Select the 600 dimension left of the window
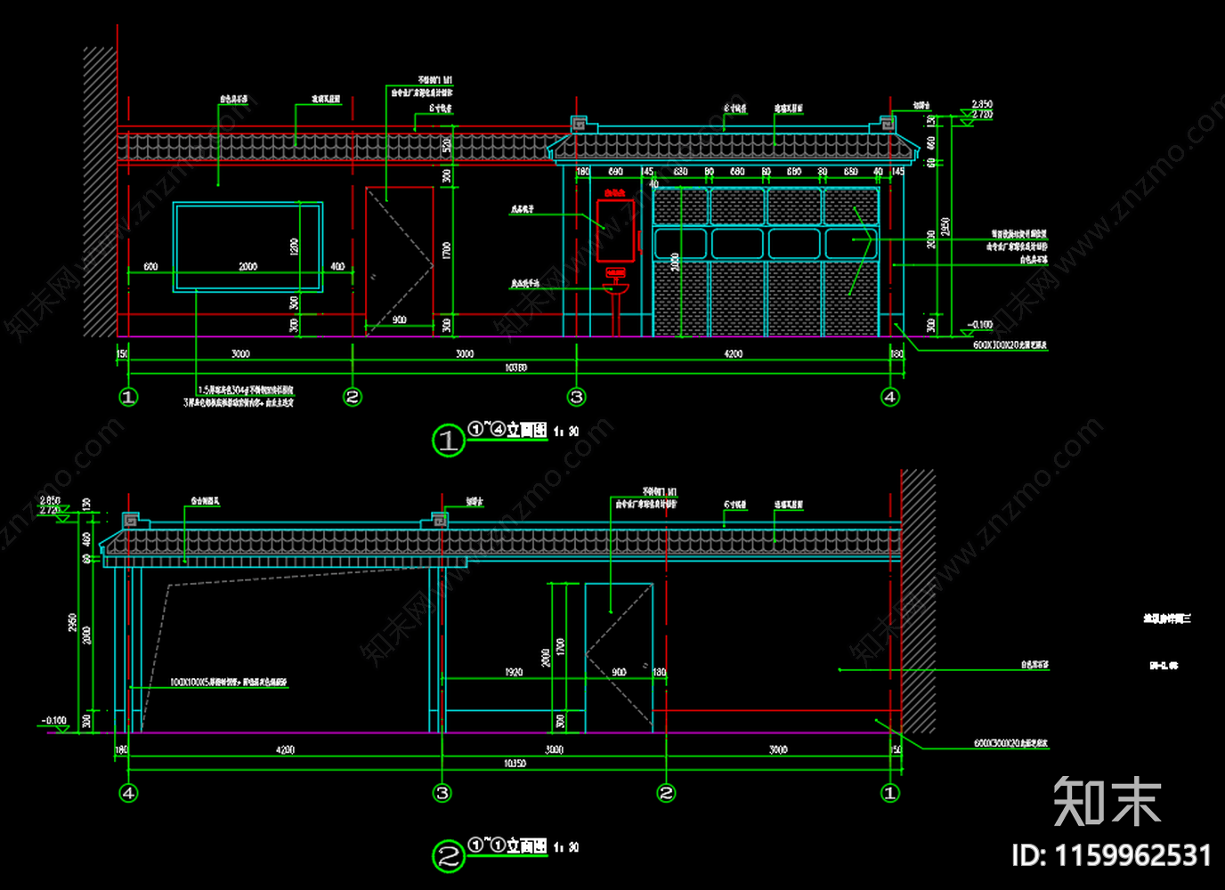This screenshot has height=890, width=1225. tap(150, 267)
